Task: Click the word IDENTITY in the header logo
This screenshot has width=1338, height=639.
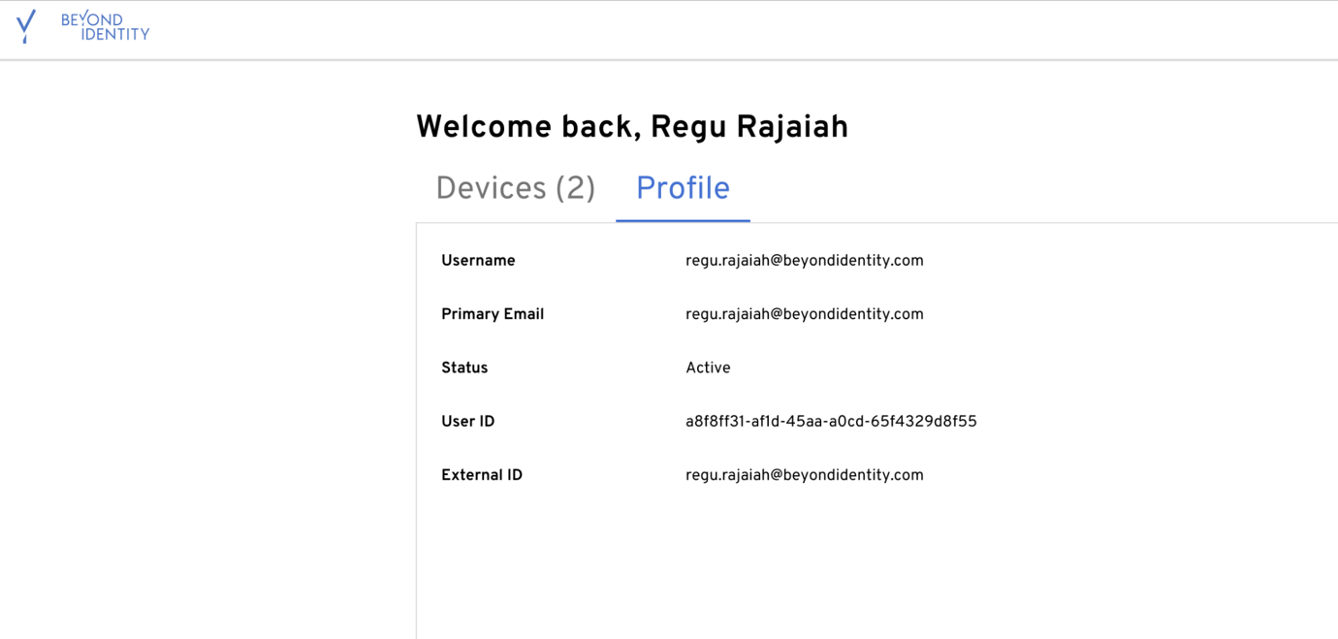Action: click(114, 35)
